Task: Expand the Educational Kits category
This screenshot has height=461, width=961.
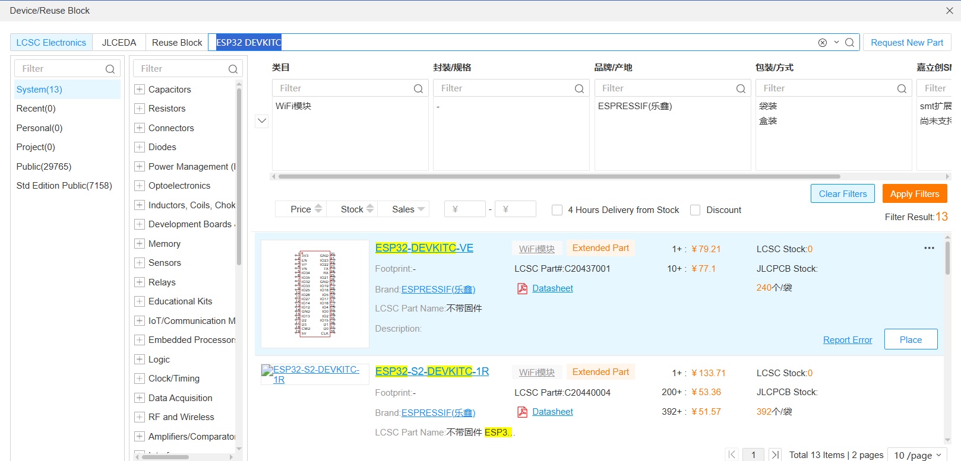Action: pyautogui.click(x=140, y=301)
